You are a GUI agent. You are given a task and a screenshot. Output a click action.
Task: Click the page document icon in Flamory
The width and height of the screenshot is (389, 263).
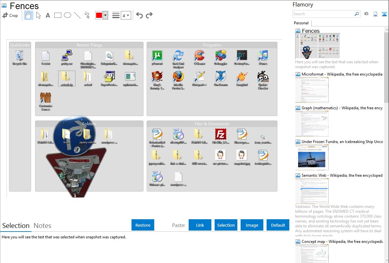click(375, 14)
